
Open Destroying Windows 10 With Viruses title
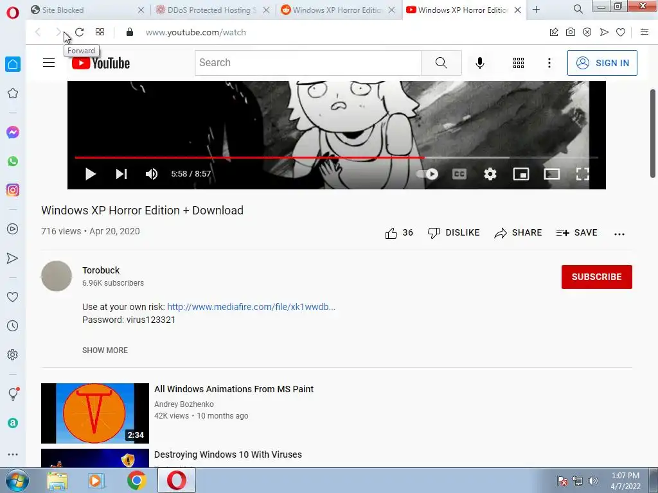[228, 454]
